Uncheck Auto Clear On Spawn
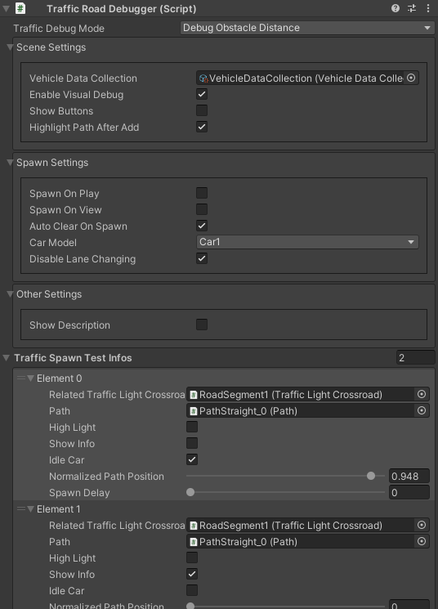Image resolution: width=438 pixels, height=609 pixels. coord(202,226)
